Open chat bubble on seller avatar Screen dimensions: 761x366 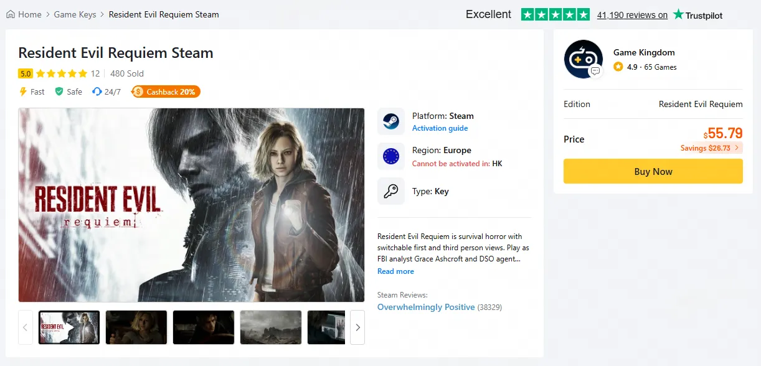tap(595, 72)
